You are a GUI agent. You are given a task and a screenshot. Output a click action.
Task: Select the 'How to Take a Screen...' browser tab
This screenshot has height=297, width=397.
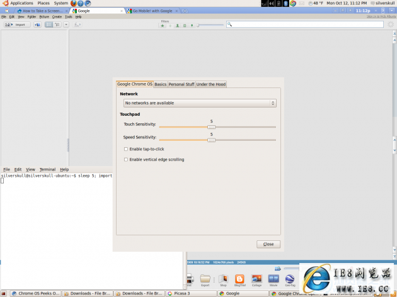(x=42, y=11)
